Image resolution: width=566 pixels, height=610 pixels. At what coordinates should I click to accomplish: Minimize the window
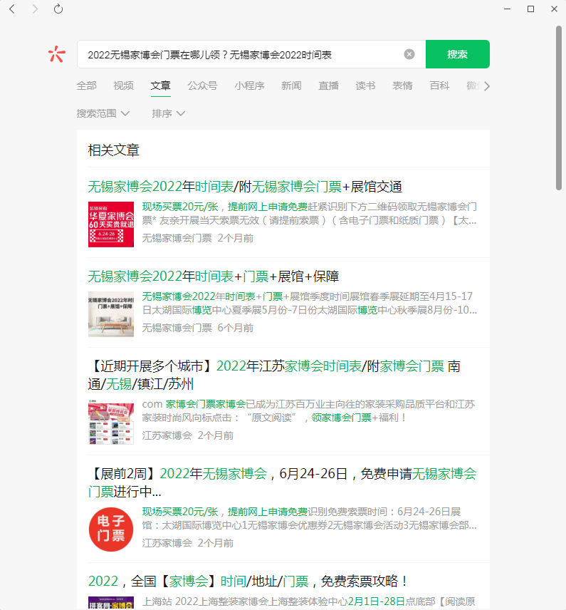pos(508,9)
